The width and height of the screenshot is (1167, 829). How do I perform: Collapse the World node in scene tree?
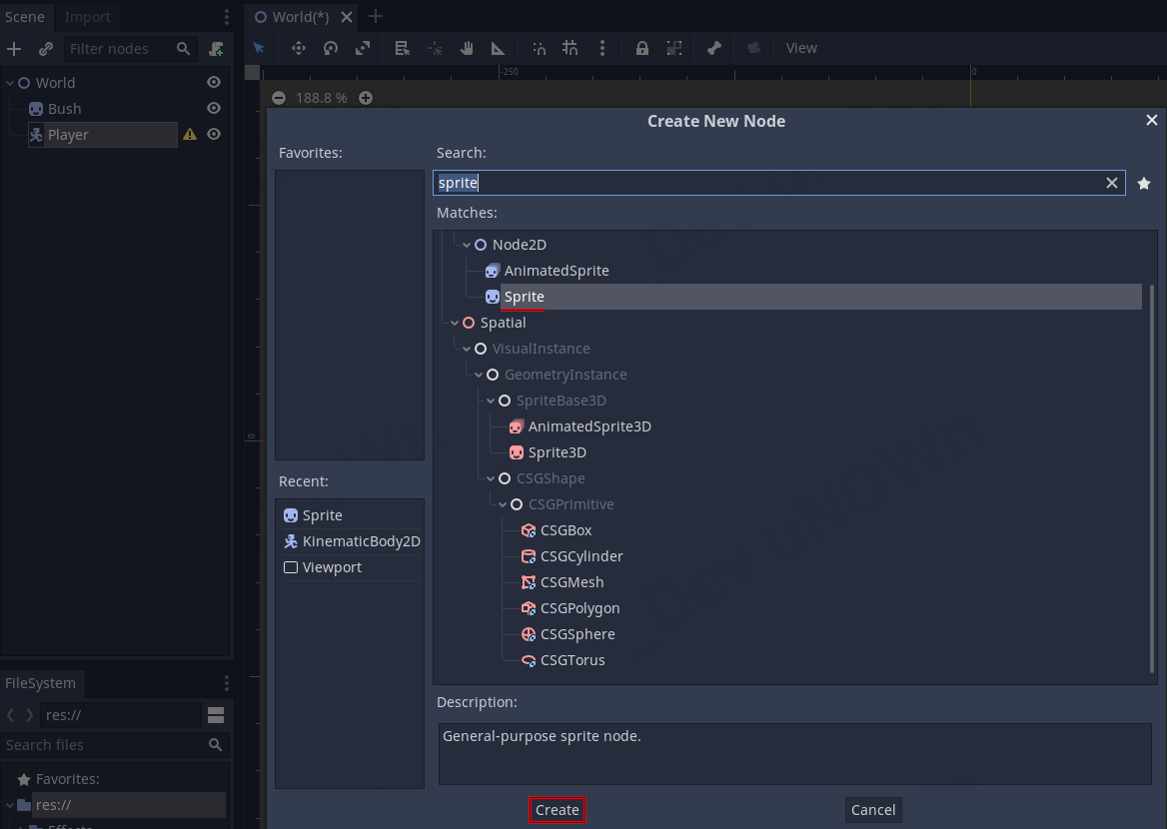pos(10,83)
